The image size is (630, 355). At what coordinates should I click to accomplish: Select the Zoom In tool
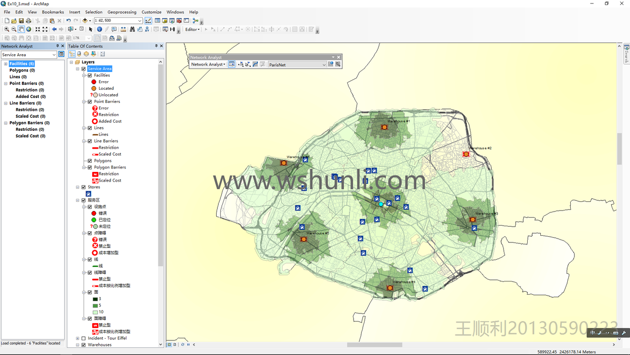tap(7, 29)
